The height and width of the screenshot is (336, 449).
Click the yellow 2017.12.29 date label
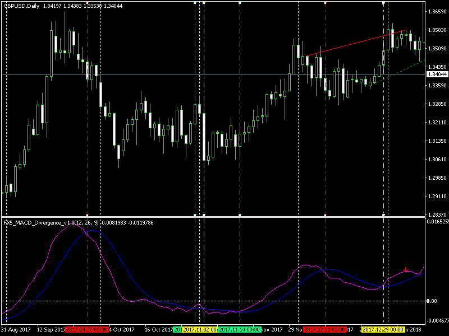383,329
